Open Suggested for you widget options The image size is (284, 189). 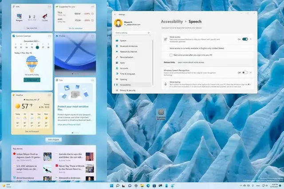93,7
